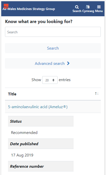The width and height of the screenshot is (106, 175).
Task: Click the Know what are you looking for heading
Action: 39,22
